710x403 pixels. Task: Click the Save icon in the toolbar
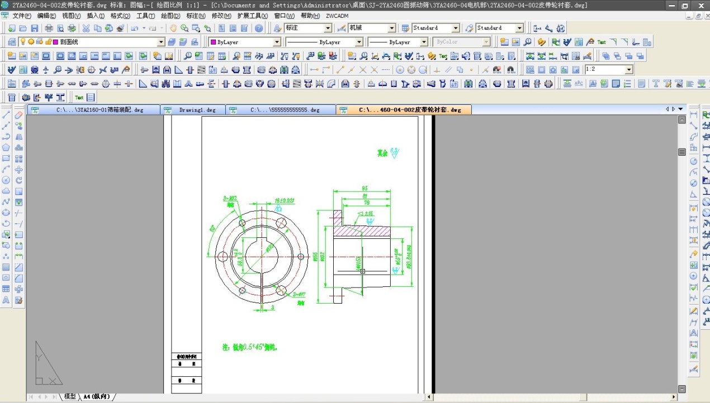pyautogui.click(x=34, y=28)
